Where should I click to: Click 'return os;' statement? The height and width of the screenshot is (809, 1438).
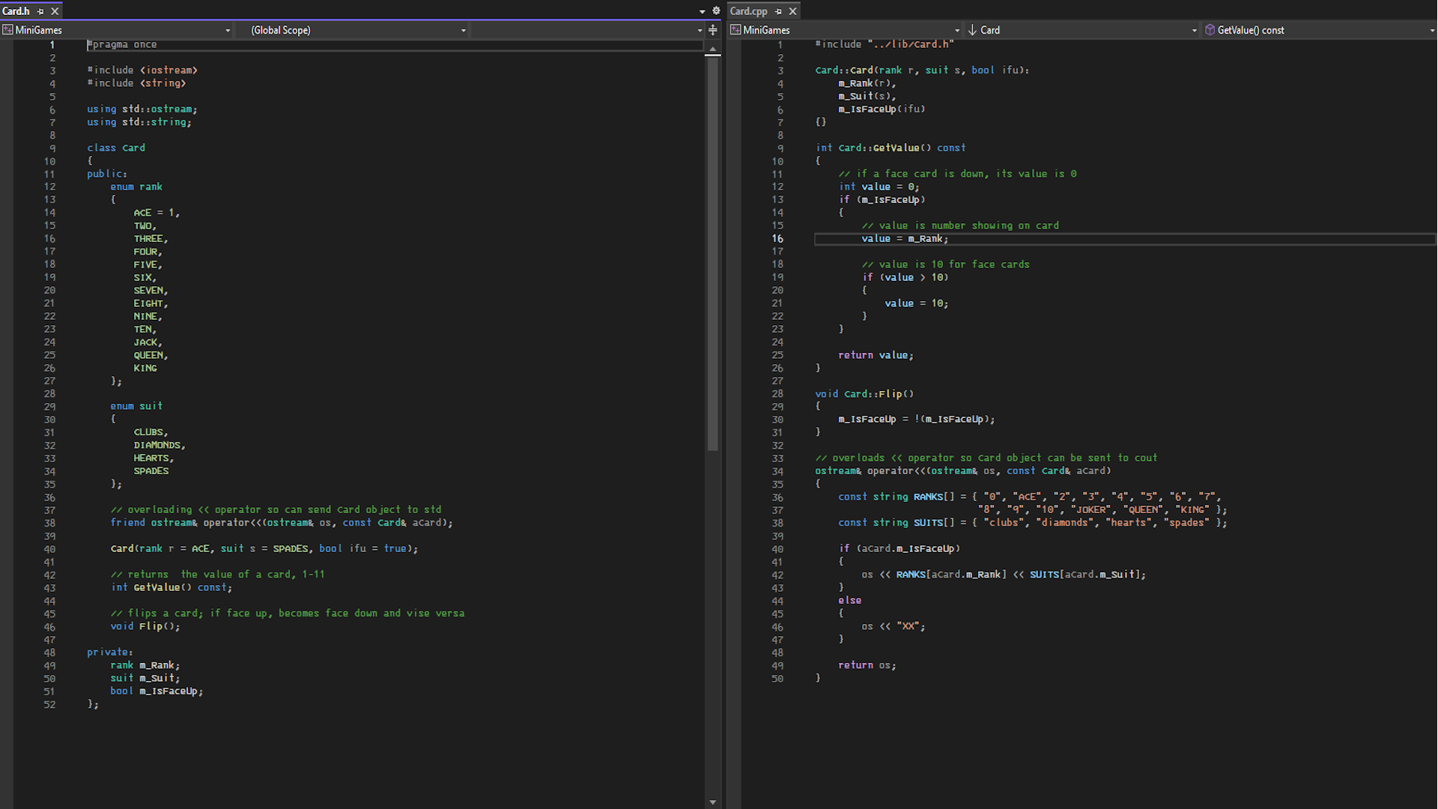(867, 665)
